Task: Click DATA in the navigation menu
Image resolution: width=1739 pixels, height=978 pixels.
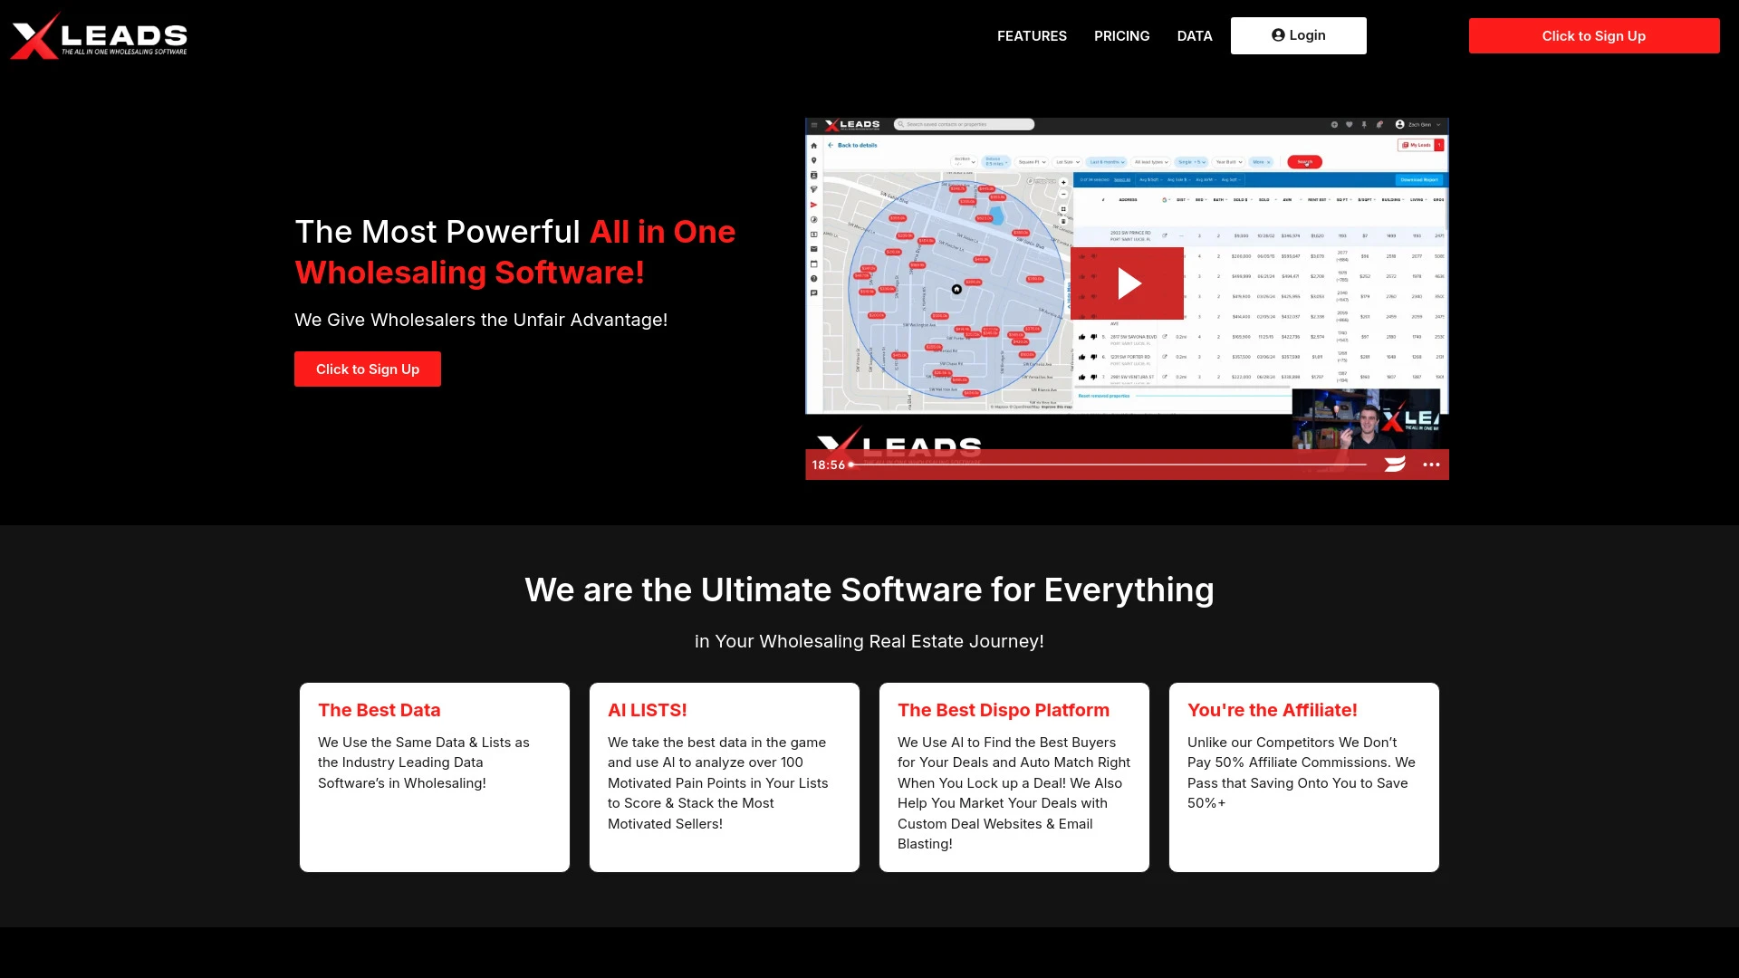Action: coord(1193,36)
